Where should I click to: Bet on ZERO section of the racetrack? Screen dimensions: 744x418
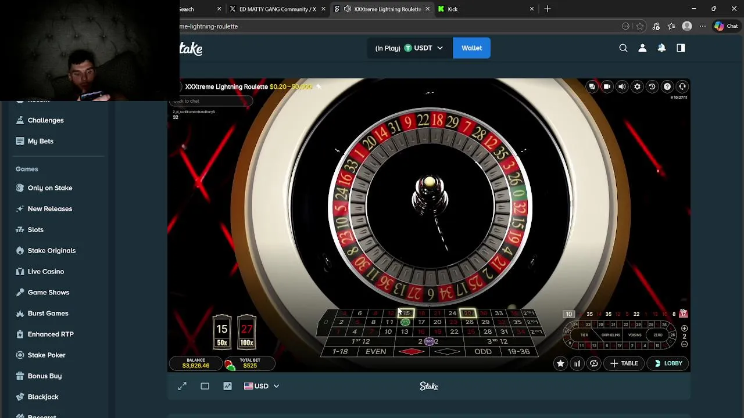pos(657,335)
